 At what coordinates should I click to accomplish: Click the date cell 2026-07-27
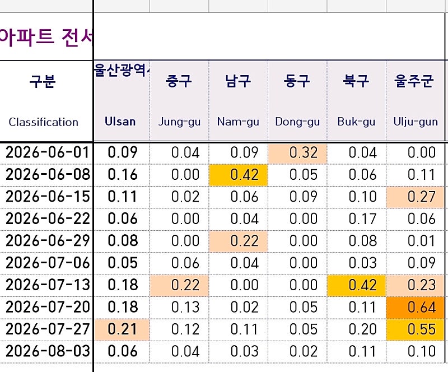point(46,329)
